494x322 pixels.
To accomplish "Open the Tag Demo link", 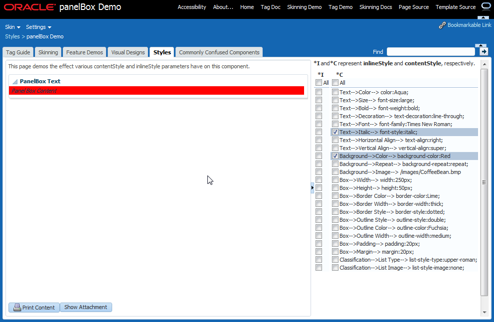I will point(340,7).
